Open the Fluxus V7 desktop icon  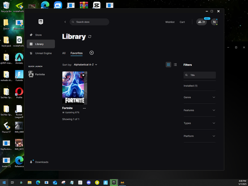pyautogui.click(x=6, y=127)
